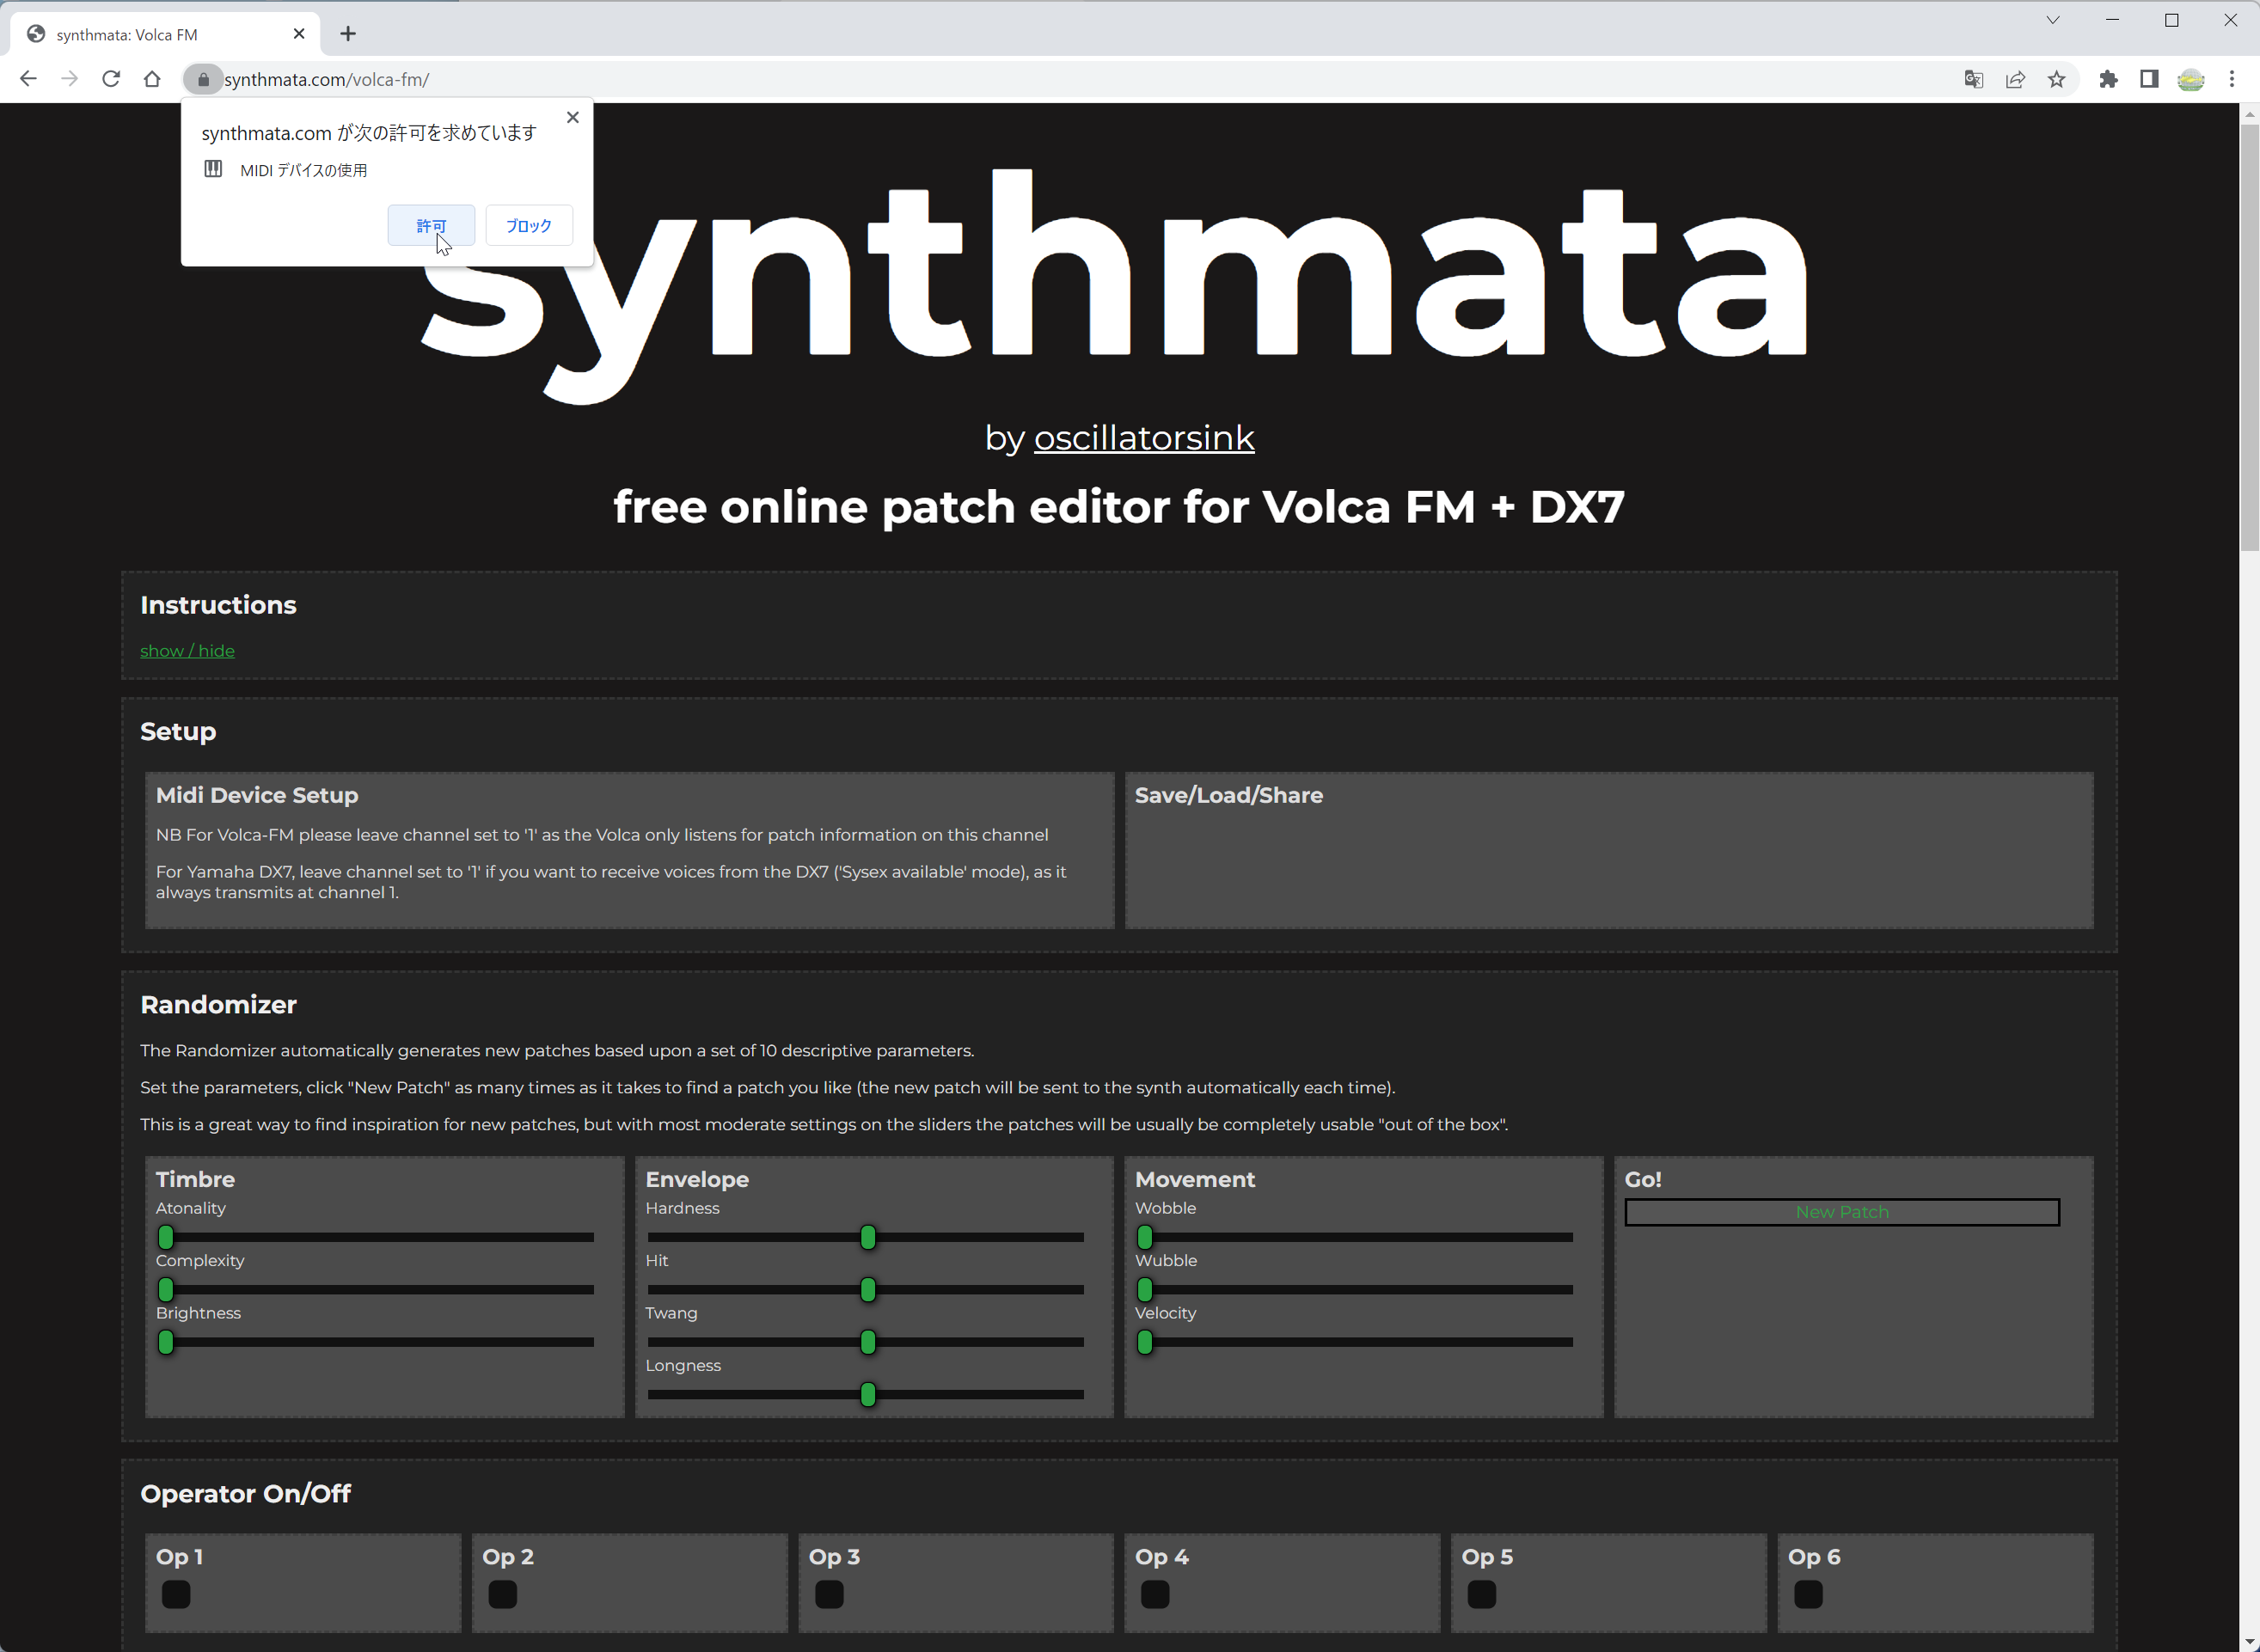Image resolution: width=2260 pixels, height=1652 pixels.
Task: Dismiss the MIDI permission popup with X
Action: 573,117
